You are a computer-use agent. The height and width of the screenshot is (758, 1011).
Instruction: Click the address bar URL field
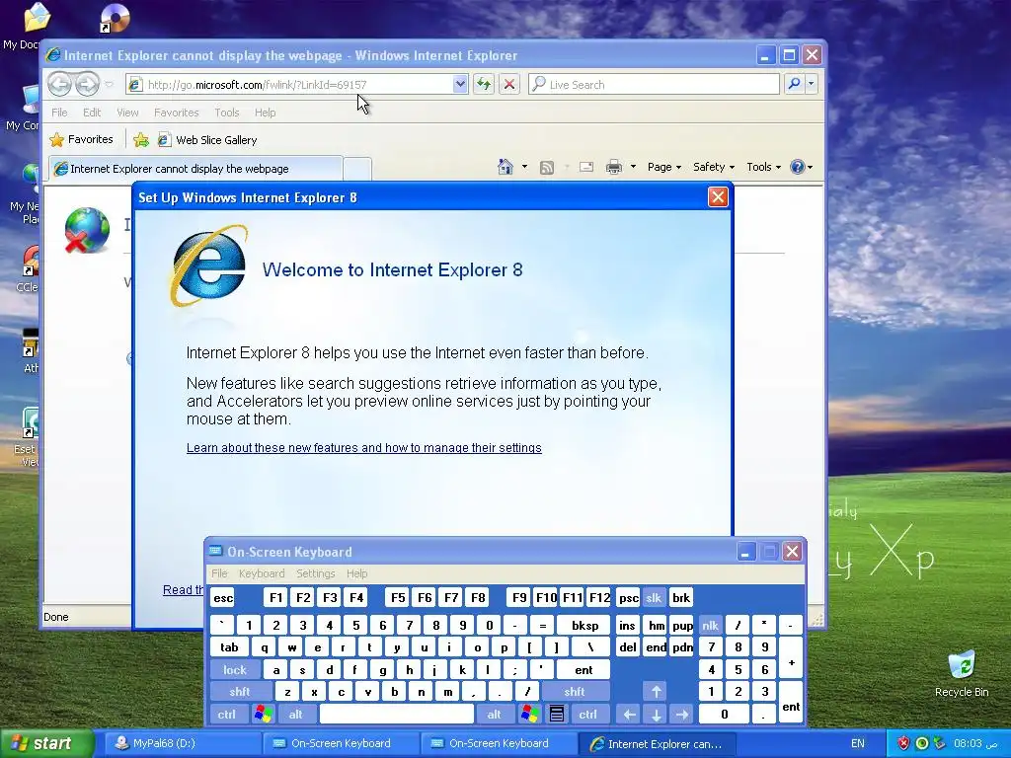pyautogui.click(x=289, y=85)
